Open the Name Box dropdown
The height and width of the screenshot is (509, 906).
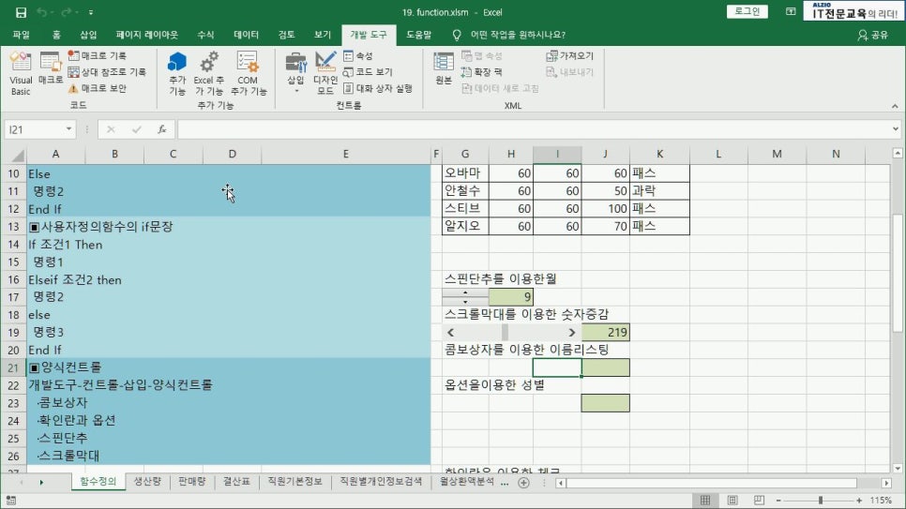pos(68,128)
